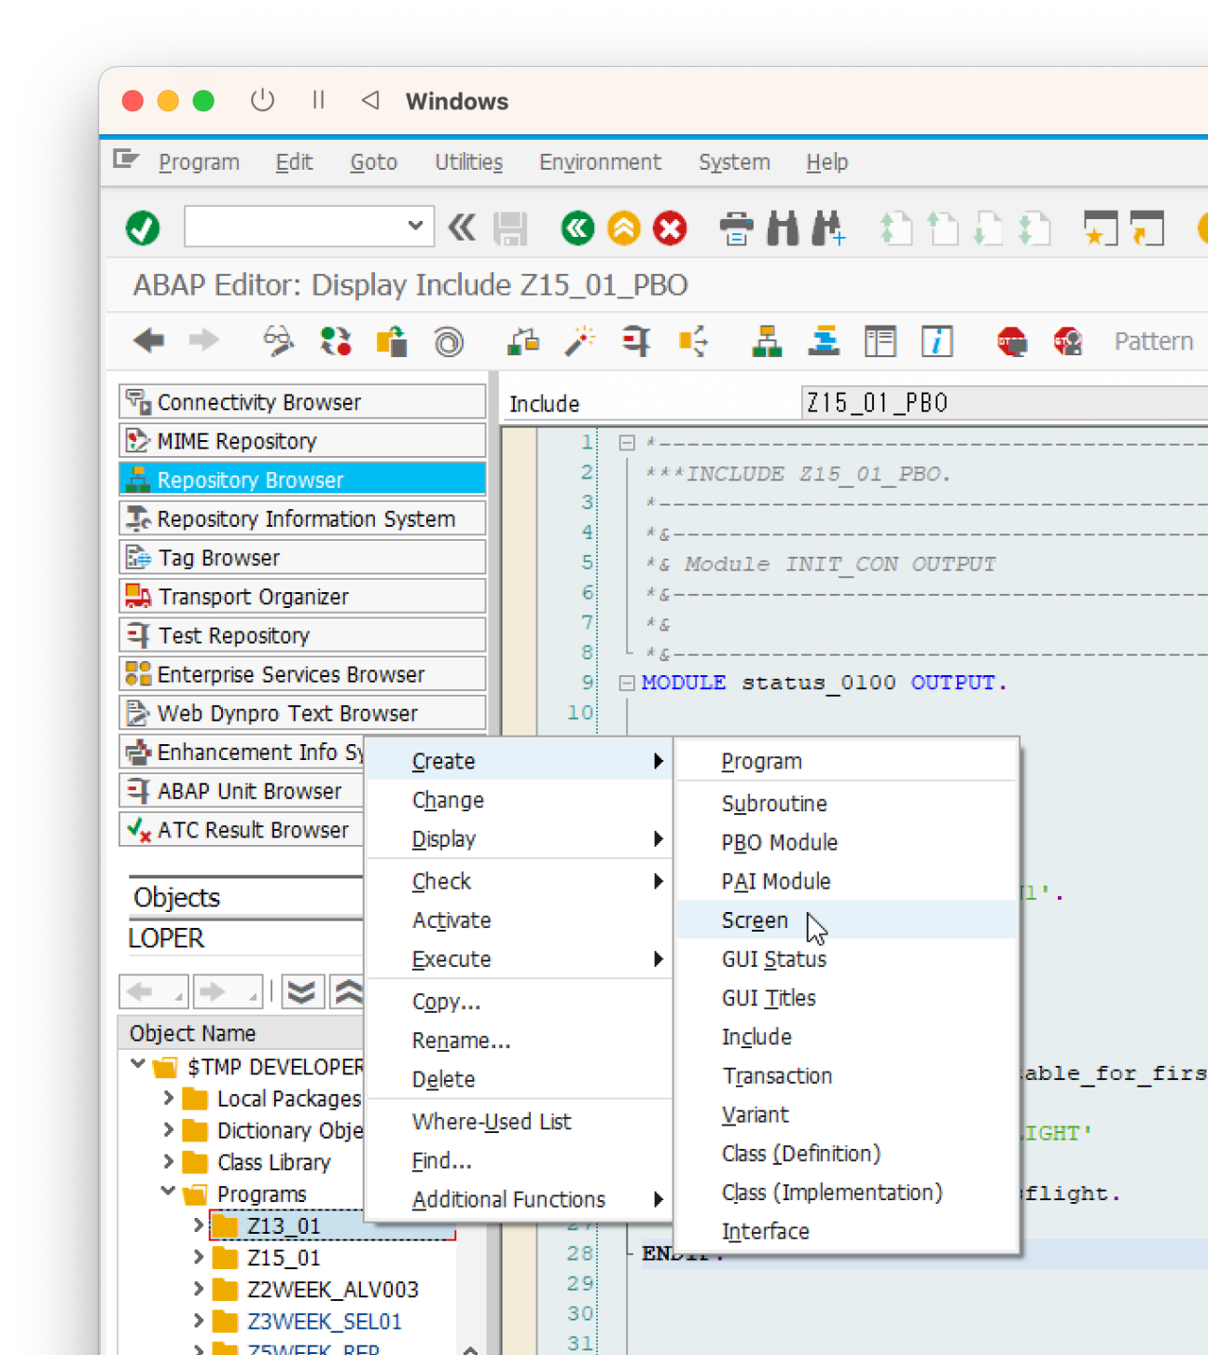1208x1355 pixels.
Task: Click the Check syntax icon
Action: [x=523, y=341]
